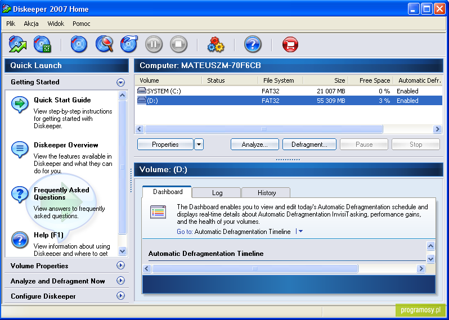This screenshot has width=449, height=320.
Task: Click Getting Started panel scroll down arrow
Action: coord(122,251)
